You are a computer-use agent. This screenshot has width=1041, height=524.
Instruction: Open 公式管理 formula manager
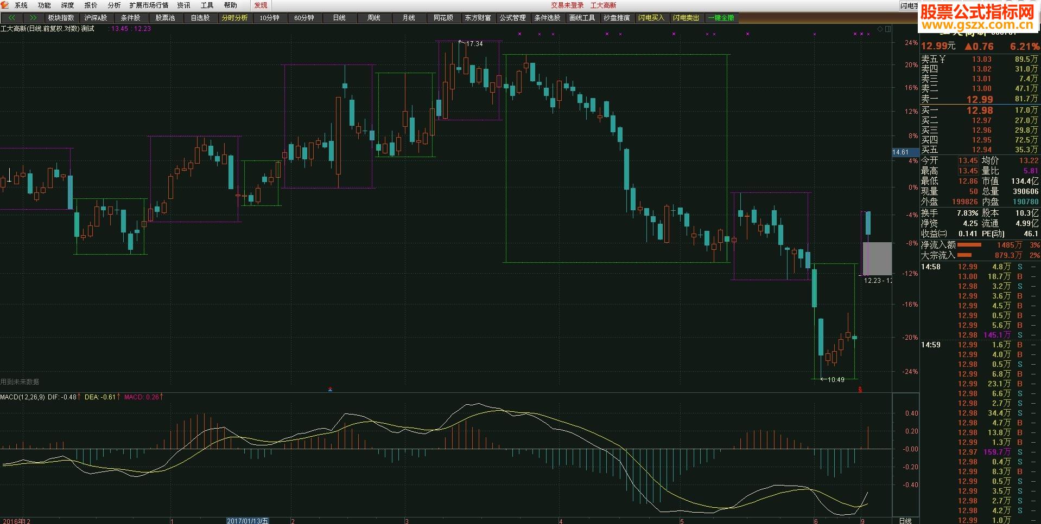pyautogui.click(x=513, y=18)
